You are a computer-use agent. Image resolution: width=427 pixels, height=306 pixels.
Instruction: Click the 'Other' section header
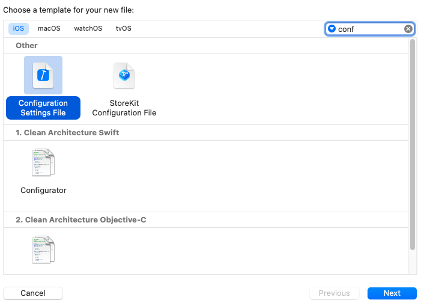tap(26, 46)
